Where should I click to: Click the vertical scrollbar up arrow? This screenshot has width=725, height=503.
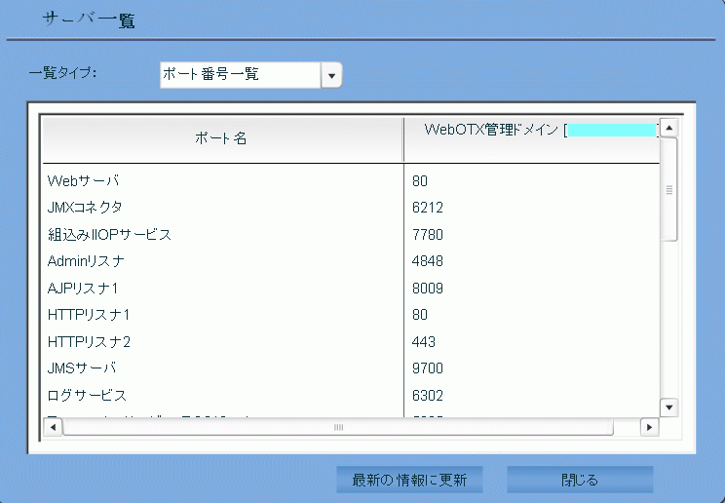coord(669,127)
